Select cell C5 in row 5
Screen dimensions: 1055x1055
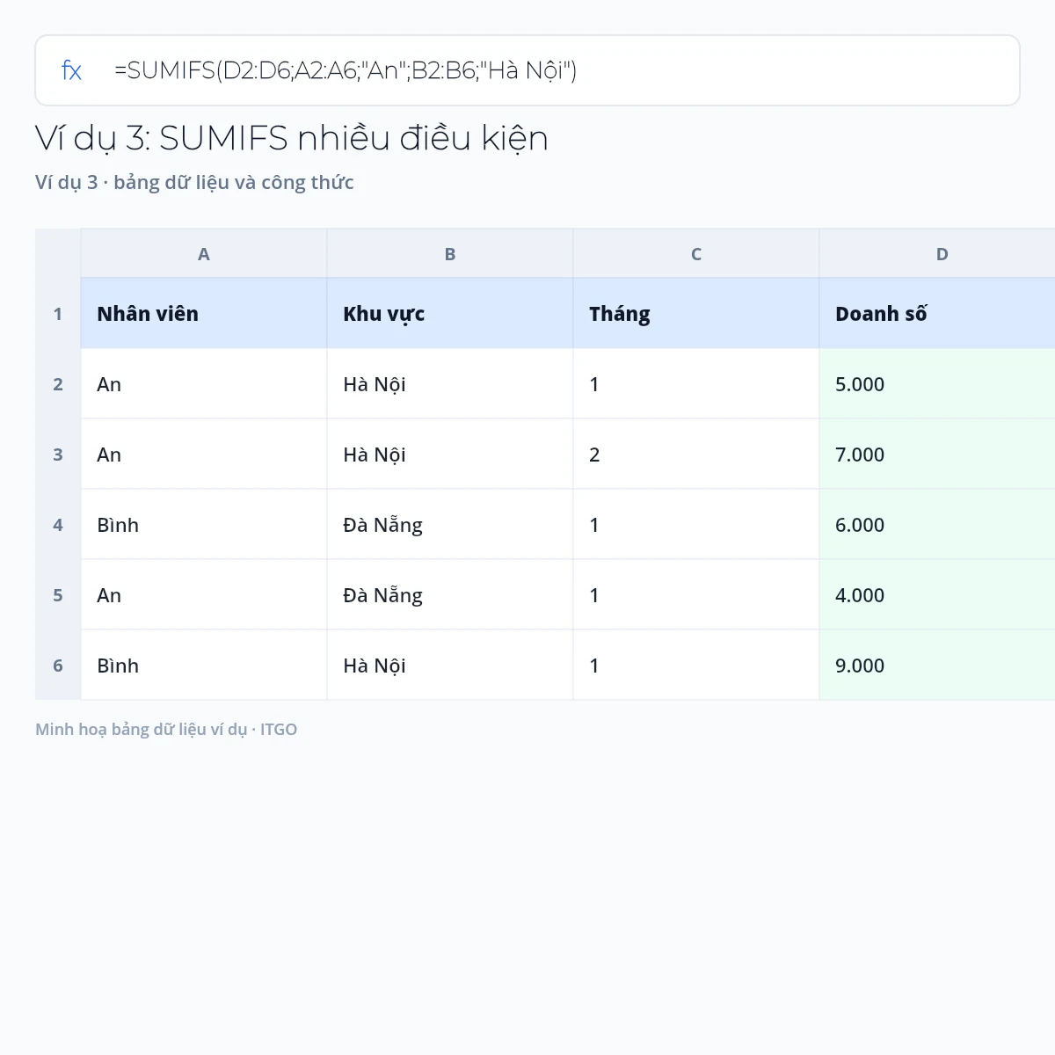(696, 595)
